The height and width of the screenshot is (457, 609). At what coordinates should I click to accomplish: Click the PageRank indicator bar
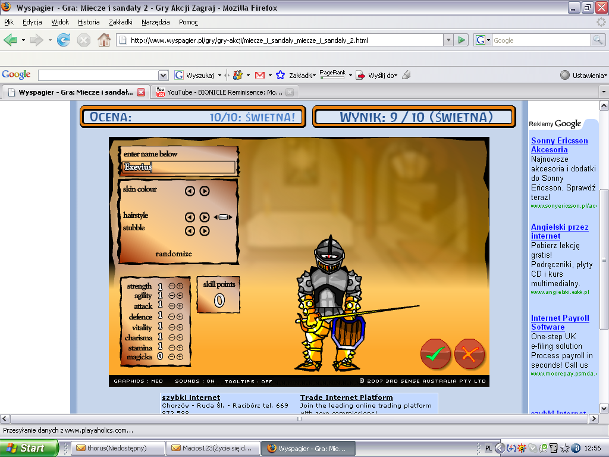pos(332,74)
